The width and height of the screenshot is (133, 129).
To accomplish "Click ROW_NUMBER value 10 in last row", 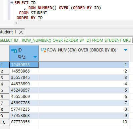I will (x=84, y=122).
